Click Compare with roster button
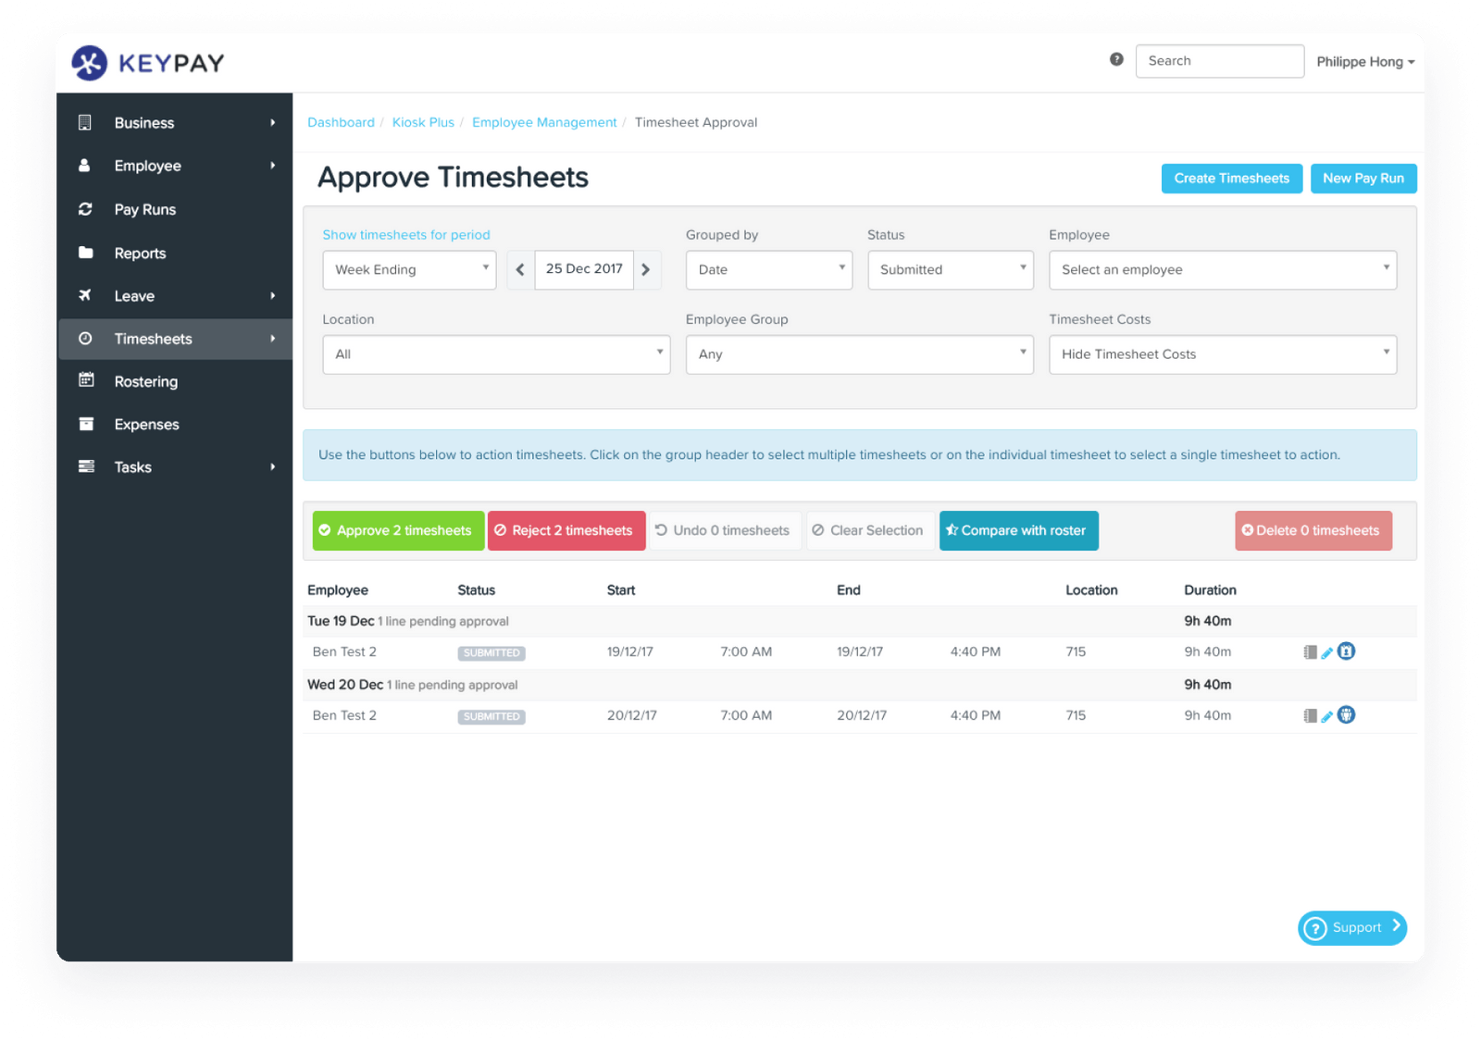The width and height of the screenshot is (1481, 1041). [x=1019, y=531]
